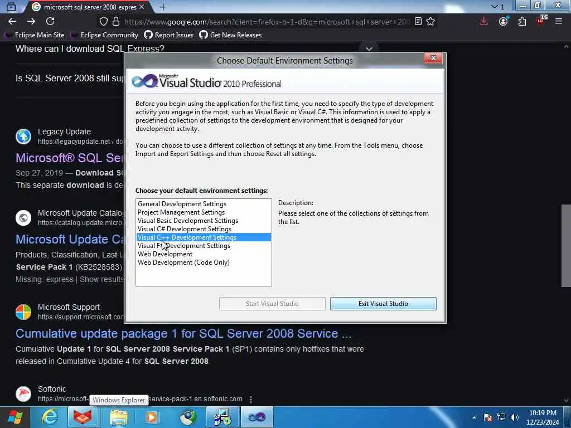Open Firefox View icon at tab bar left
The image size is (571, 428).
tap(11, 7)
